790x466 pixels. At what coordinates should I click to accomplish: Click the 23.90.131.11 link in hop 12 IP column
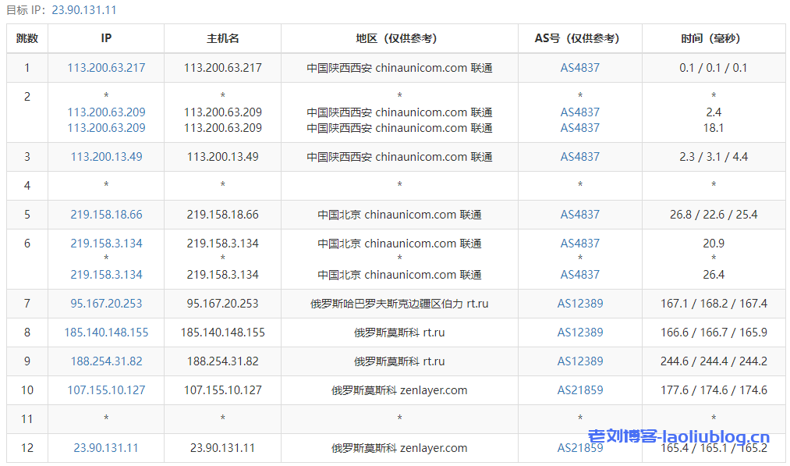click(106, 448)
